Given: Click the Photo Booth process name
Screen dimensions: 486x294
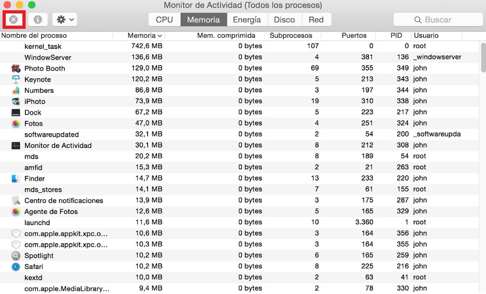Looking at the screenshot, I should (x=45, y=69).
